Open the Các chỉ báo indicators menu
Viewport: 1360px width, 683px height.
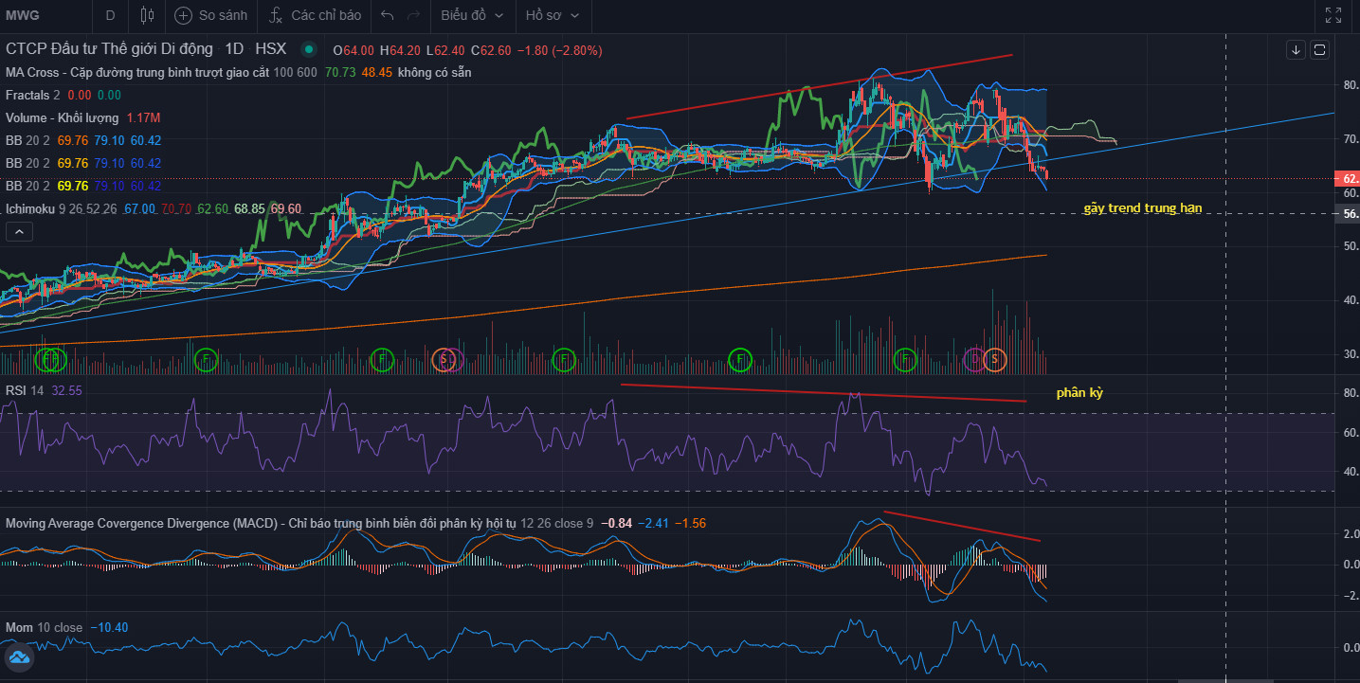(315, 15)
